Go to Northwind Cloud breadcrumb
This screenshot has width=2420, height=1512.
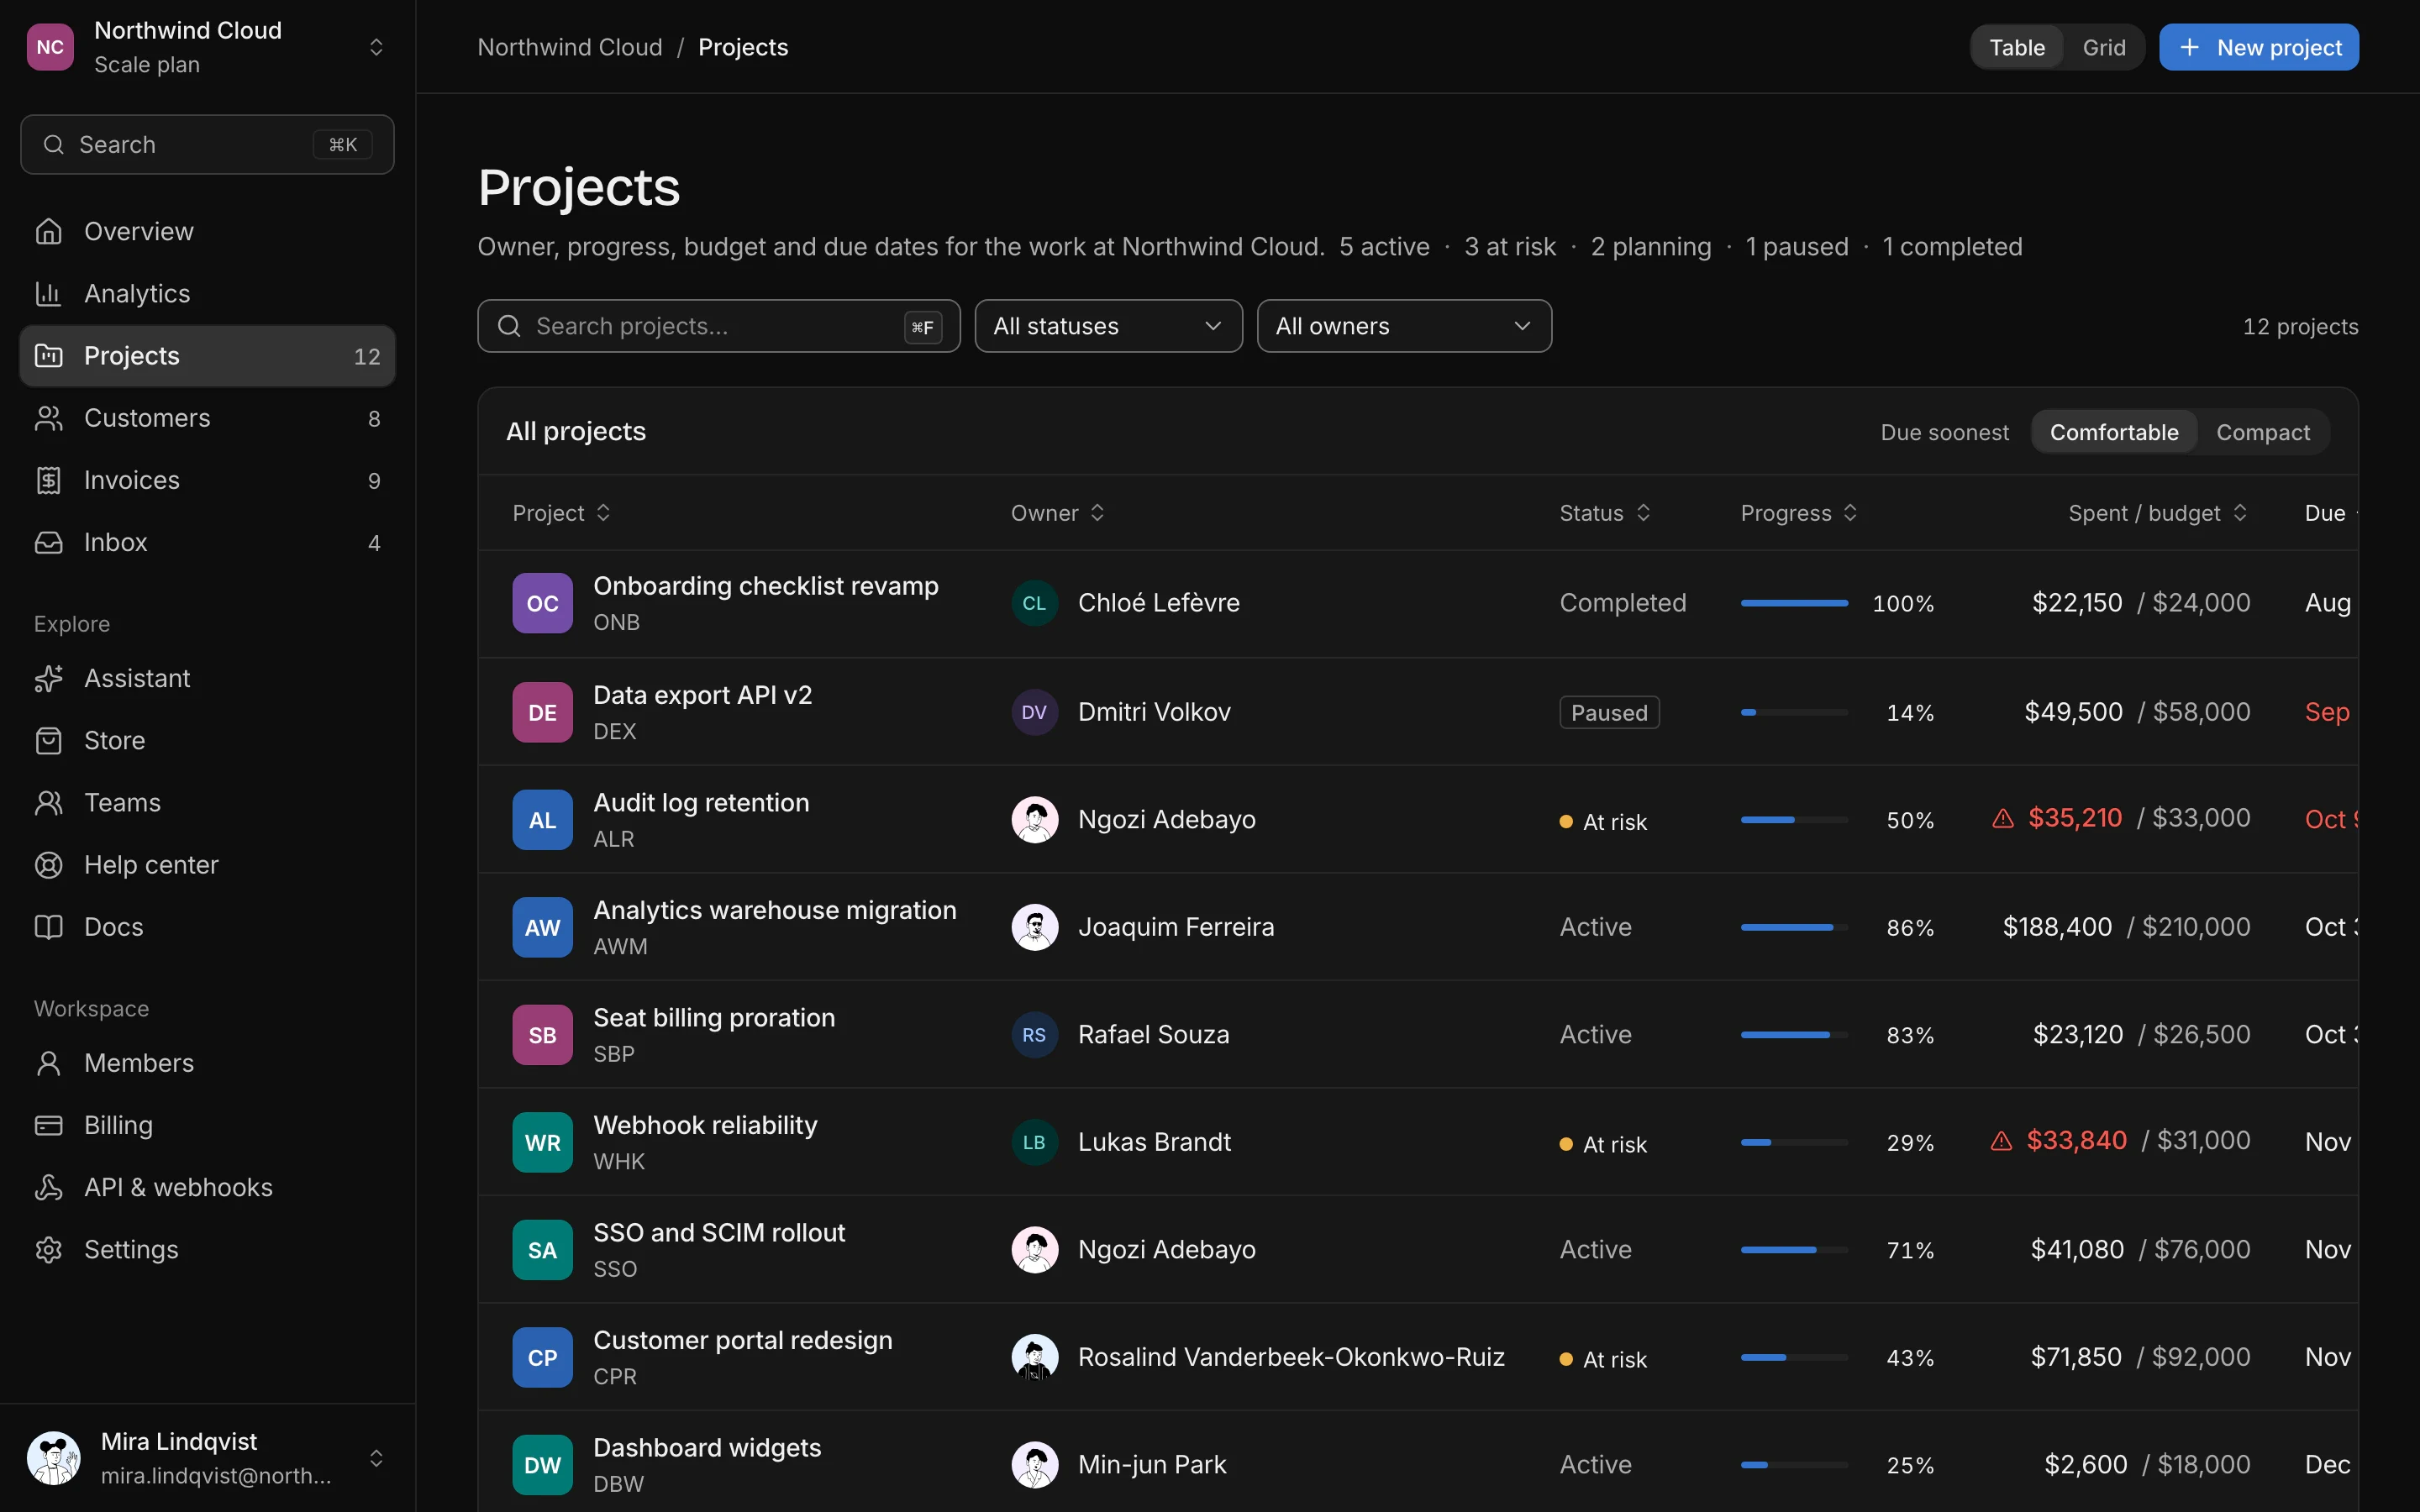[569, 47]
